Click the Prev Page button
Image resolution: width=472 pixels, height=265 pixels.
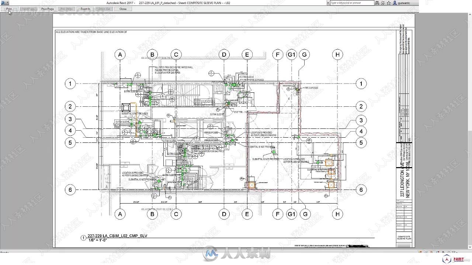tap(48, 9)
